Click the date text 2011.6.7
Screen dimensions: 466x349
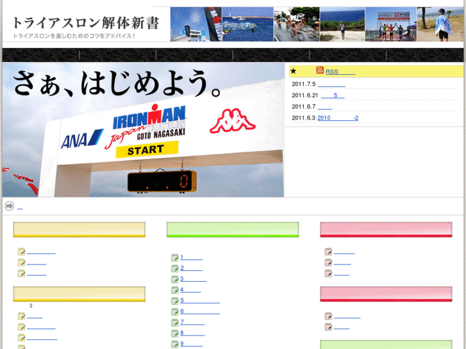click(303, 107)
